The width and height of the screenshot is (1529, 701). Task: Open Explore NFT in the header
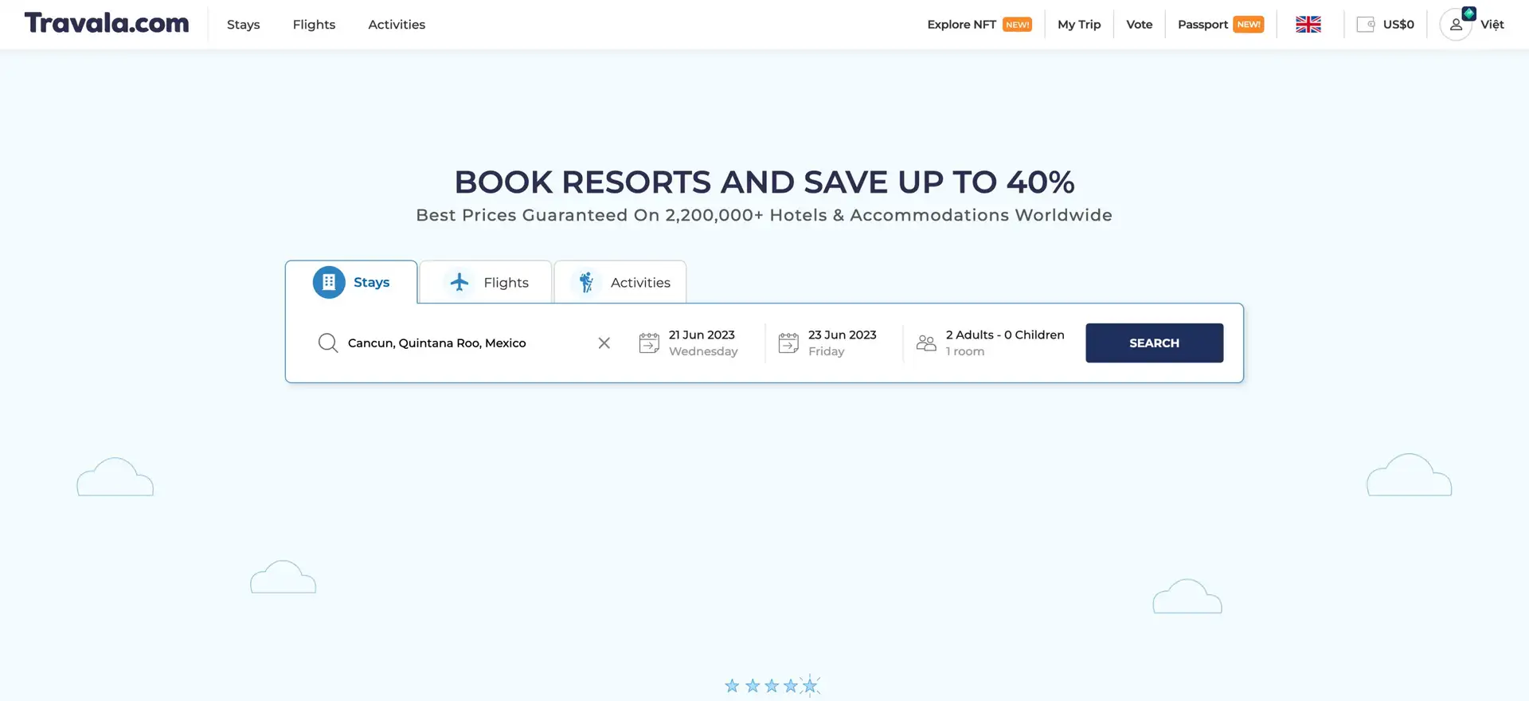click(961, 25)
